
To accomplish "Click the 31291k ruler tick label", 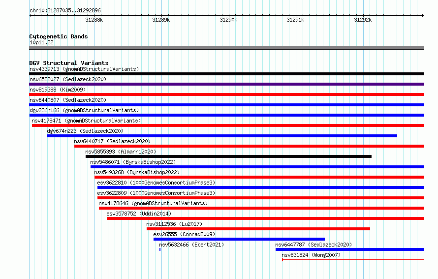I will click(x=295, y=20).
